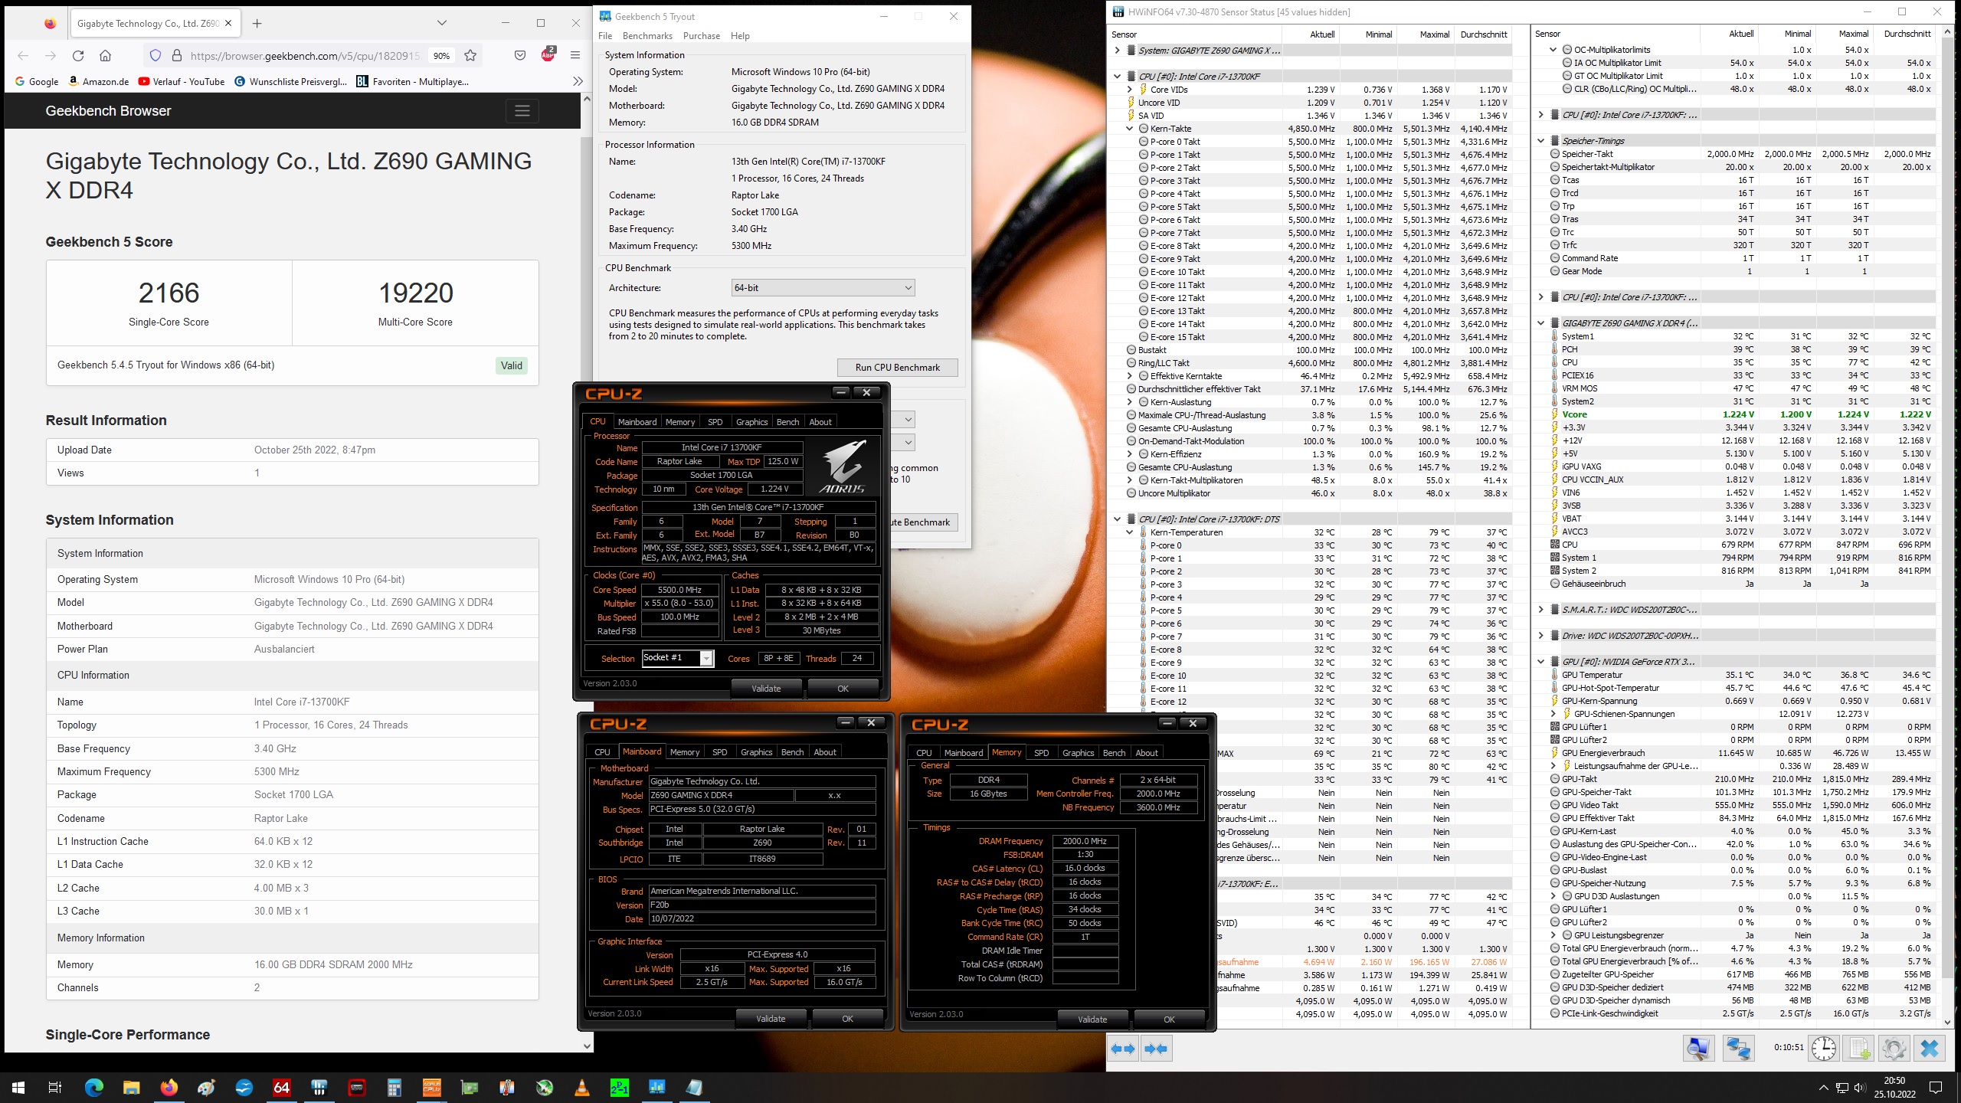Open Geekbench Architecture 64-bit dropdown
1961x1103 pixels.
pos(823,288)
